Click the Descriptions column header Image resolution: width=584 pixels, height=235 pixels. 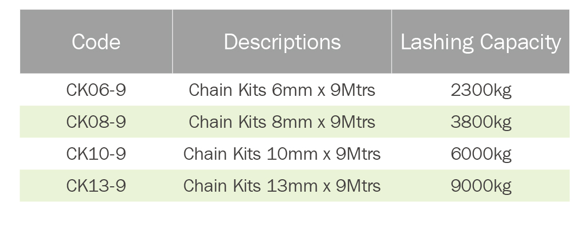click(282, 42)
